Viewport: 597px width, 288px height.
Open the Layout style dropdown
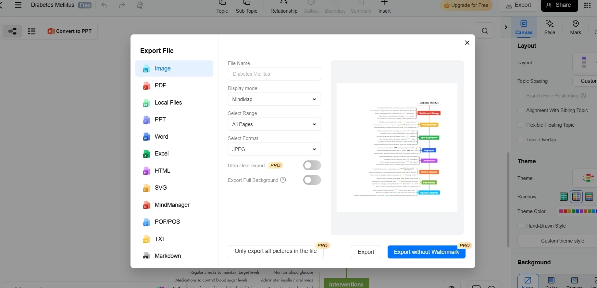tap(584, 62)
